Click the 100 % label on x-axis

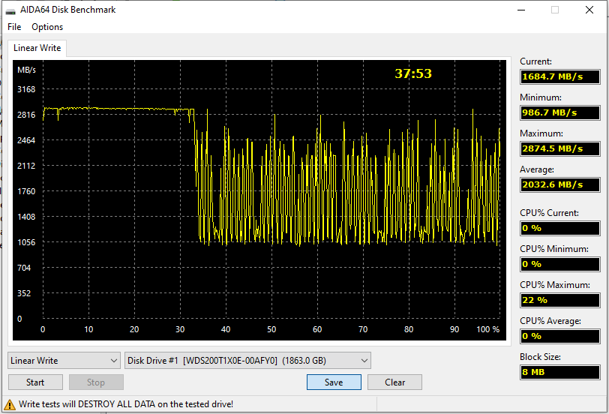(488, 329)
